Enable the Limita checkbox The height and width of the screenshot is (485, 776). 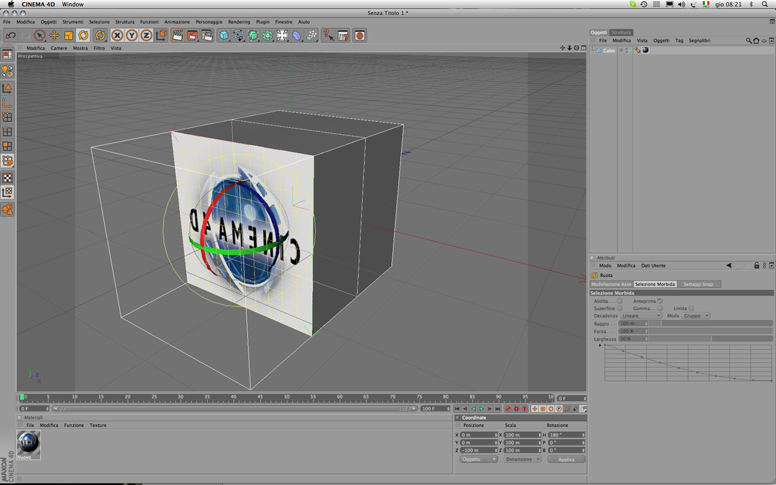(x=691, y=309)
